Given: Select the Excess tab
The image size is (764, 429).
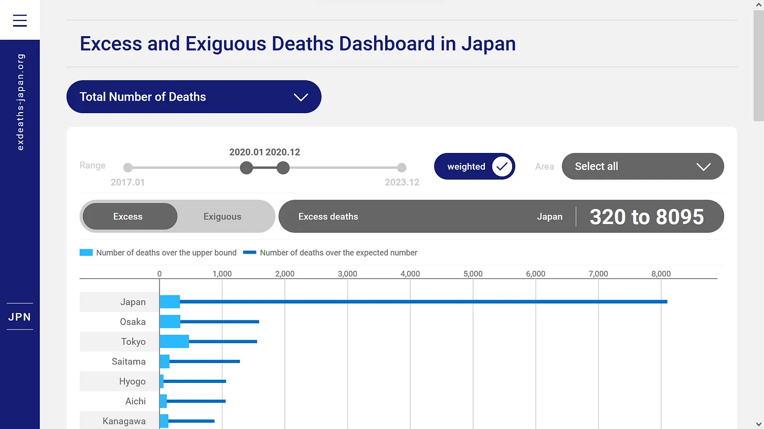Looking at the screenshot, I should pyautogui.click(x=130, y=216).
